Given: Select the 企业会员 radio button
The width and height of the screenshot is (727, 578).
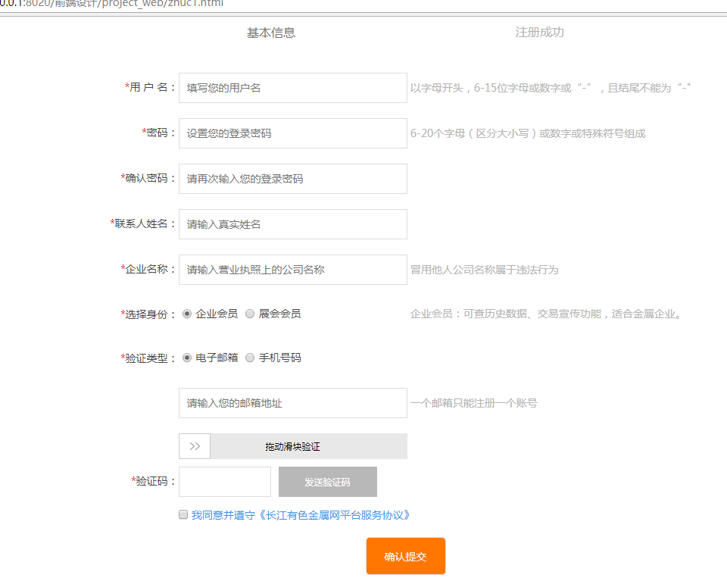Looking at the screenshot, I should point(187,314).
